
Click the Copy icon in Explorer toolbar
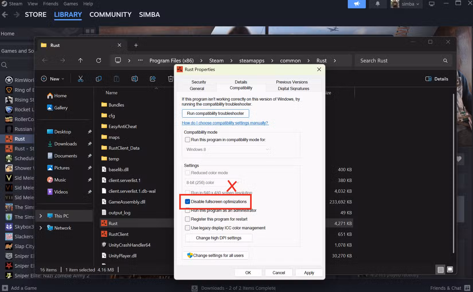pos(99,79)
